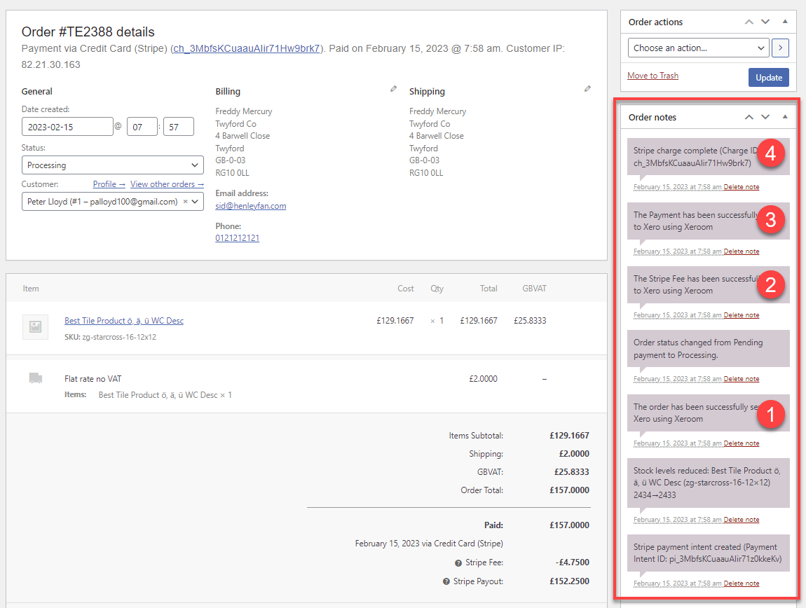Click the Items Subtotal value £129.1667
This screenshot has width=806, height=608.
(x=570, y=435)
